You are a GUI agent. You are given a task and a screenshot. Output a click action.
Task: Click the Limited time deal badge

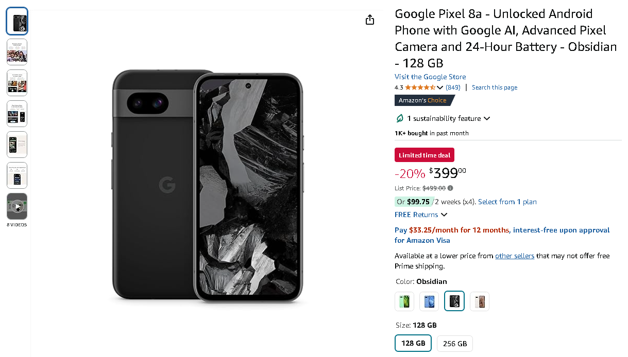[x=424, y=155]
